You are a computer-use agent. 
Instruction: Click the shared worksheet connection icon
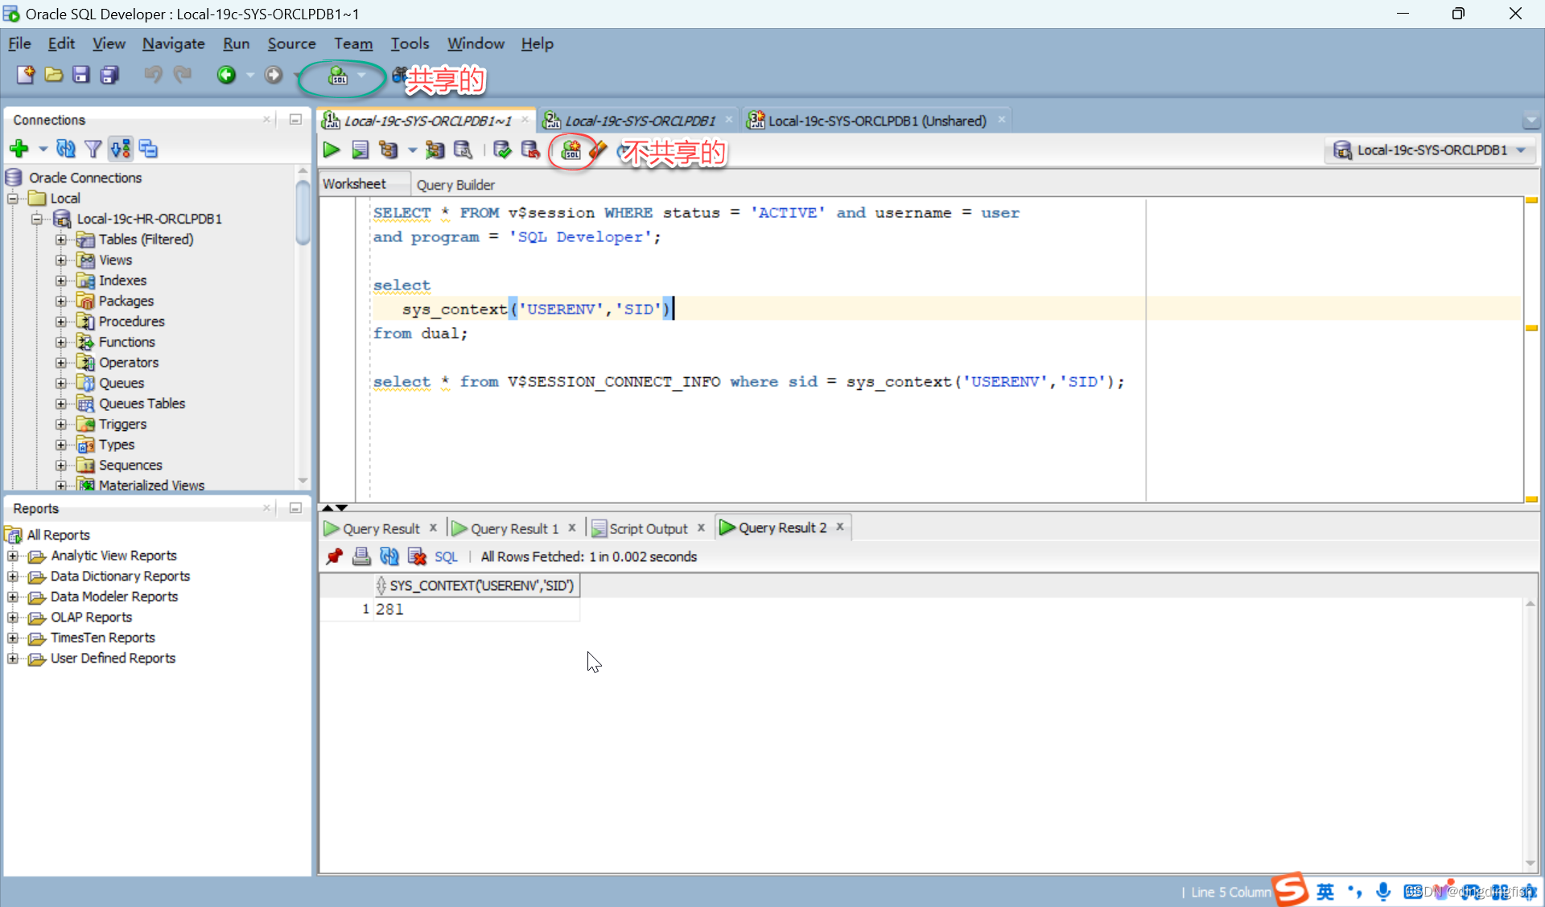click(340, 75)
